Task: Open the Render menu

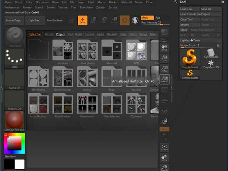Action: click(27, 7)
